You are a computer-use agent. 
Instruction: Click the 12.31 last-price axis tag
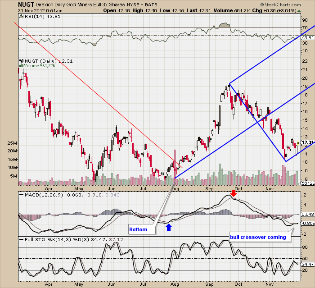(x=307, y=142)
